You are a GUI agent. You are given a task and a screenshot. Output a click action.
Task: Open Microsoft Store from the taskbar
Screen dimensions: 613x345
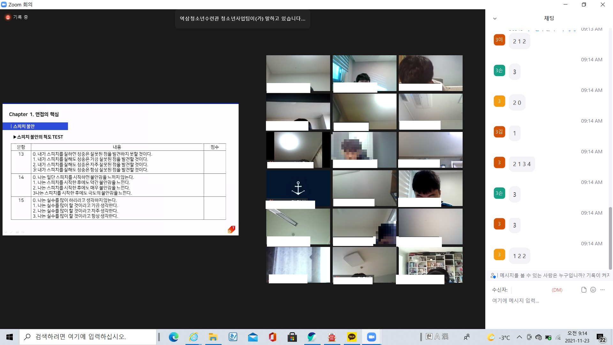point(292,337)
